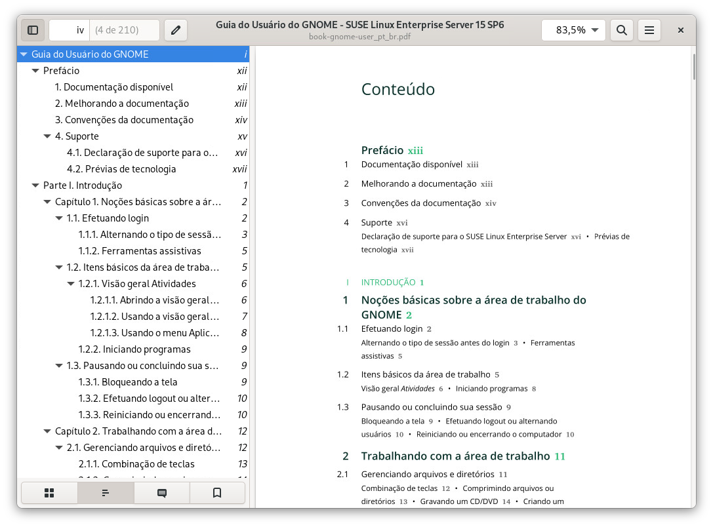Viewport: 713px width, 527px height.
Task: Open 2.1.1. Combinação de teclas entry
Action: 133,464
